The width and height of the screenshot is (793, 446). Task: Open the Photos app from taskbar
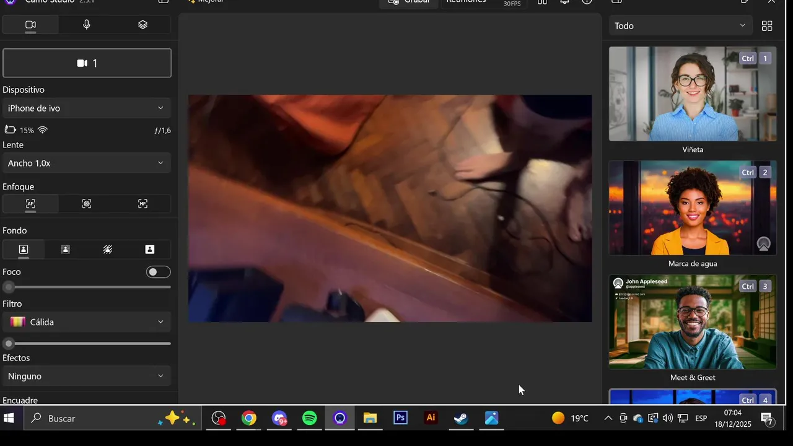point(491,418)
